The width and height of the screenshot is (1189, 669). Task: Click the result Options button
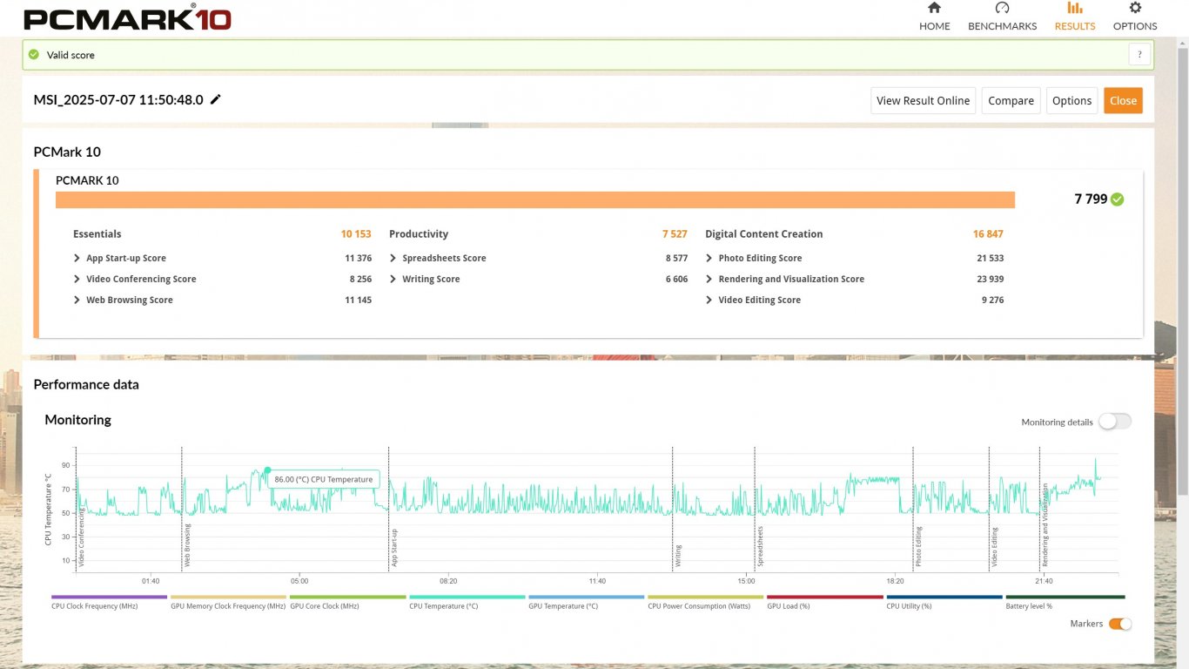click(1071, 100)
